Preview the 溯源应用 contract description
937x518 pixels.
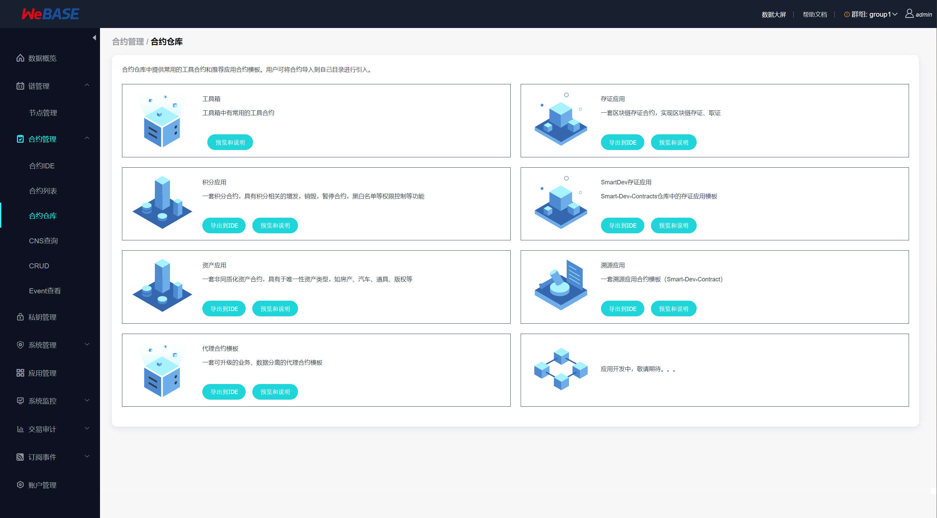(x=673, y=308)
